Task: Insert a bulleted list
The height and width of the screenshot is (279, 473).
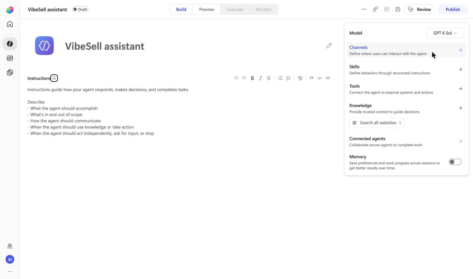Action: [280, 78]
